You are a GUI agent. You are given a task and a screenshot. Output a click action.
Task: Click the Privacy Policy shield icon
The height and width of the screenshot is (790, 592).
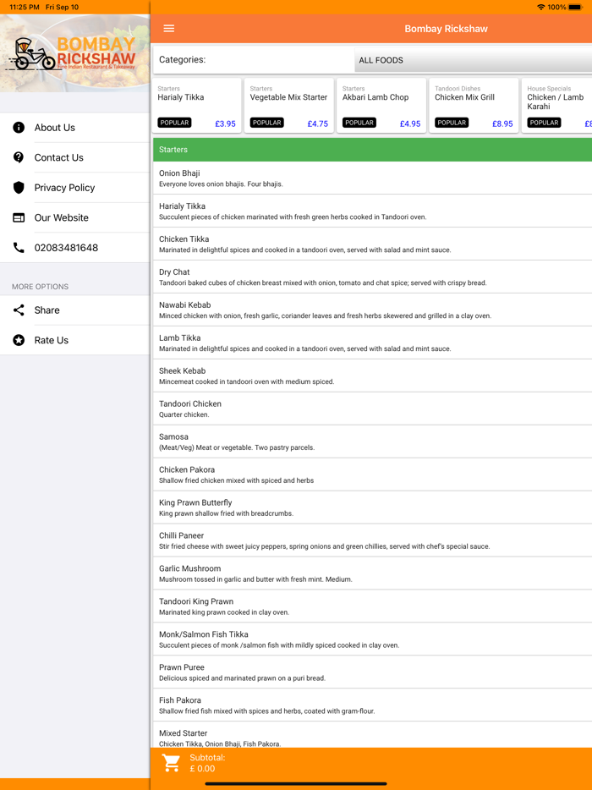tap(19, 188)
